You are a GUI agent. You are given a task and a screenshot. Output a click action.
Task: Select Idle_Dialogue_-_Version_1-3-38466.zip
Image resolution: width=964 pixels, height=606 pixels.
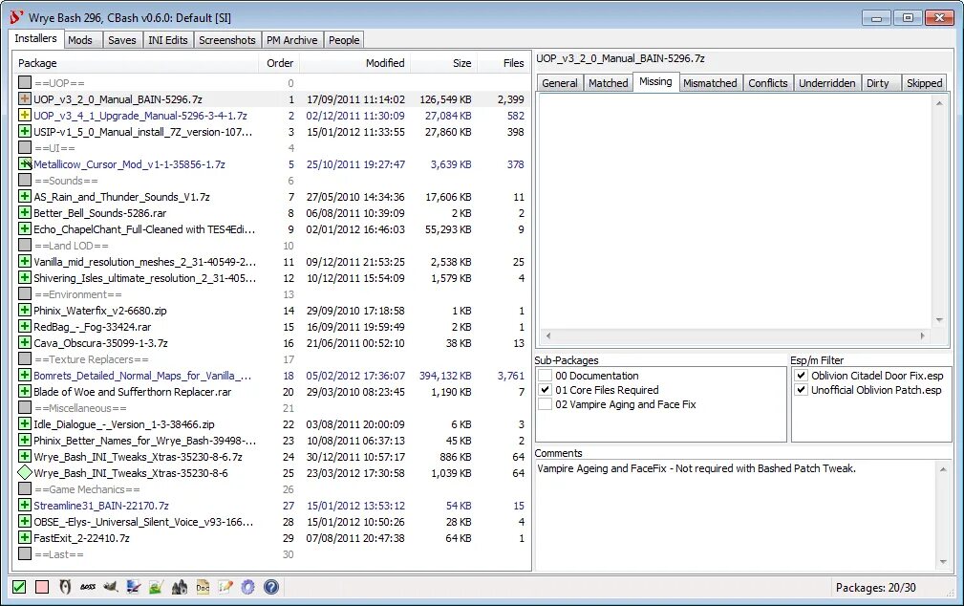[x=123, y=423]
